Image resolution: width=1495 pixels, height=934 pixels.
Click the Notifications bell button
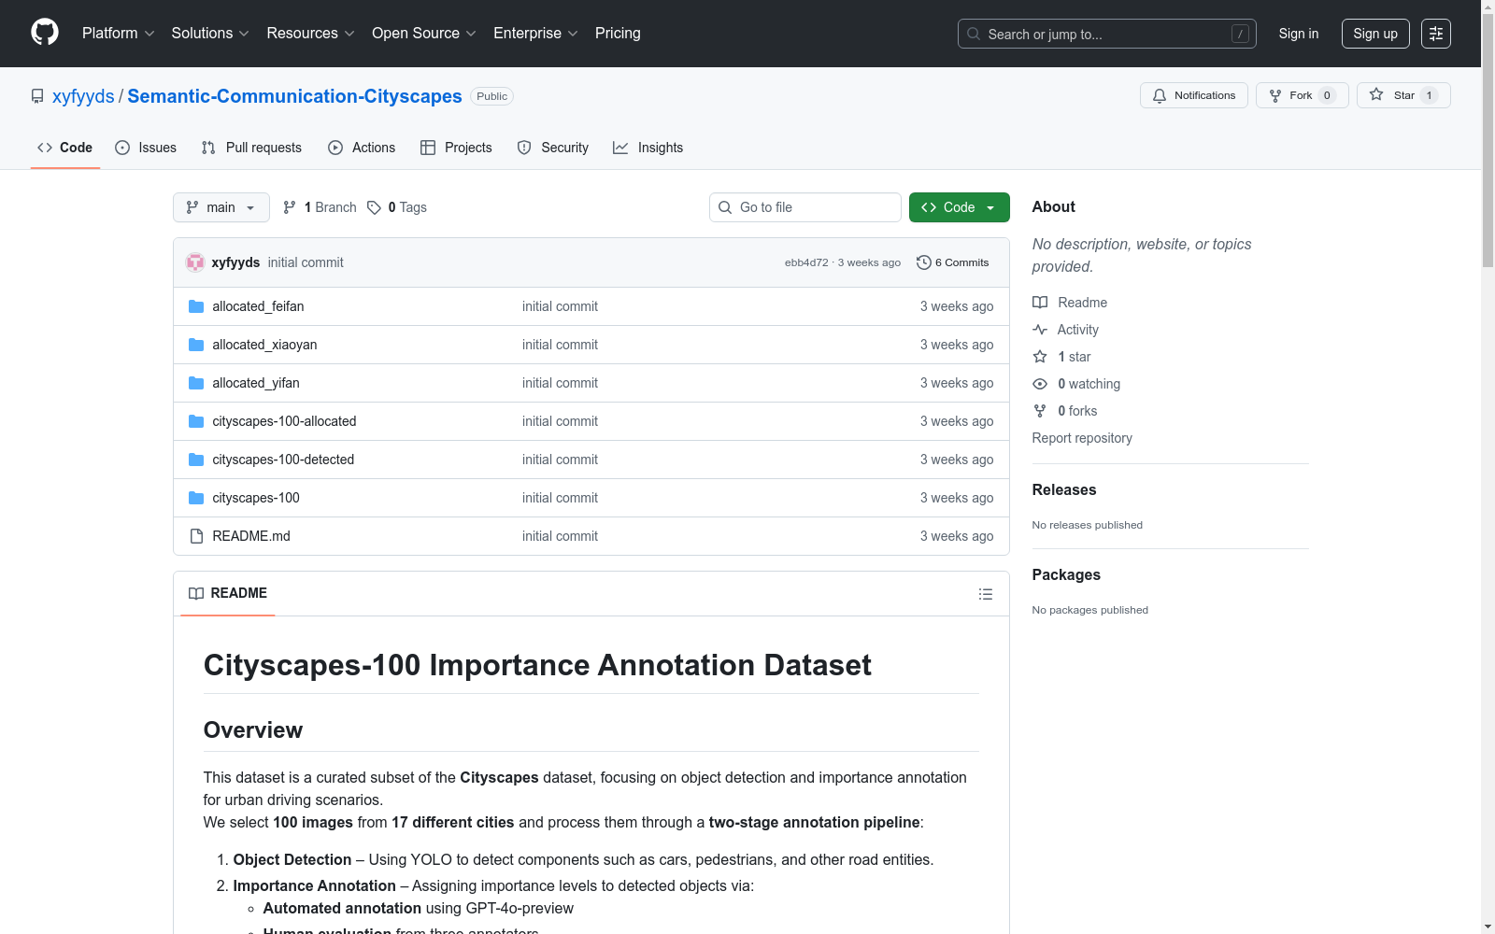coord(1193,95)
